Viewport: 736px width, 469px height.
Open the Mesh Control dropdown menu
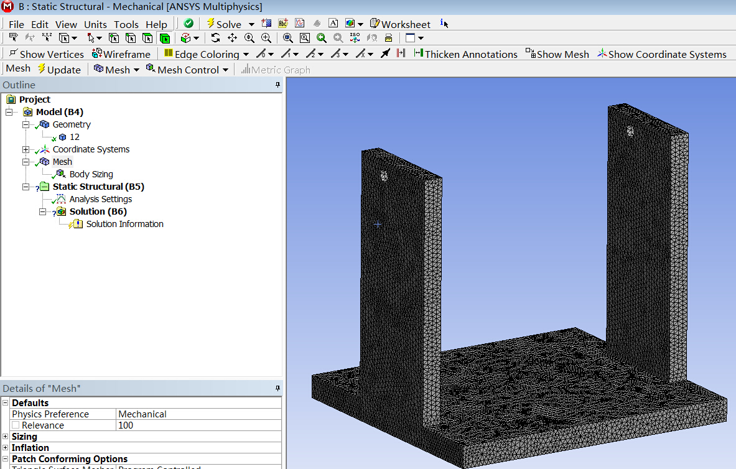tap(187, 70)
